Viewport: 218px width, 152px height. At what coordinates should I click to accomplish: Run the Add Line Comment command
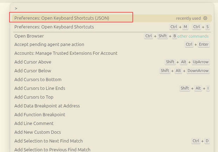pyautogui.click(x=112, y=123)
